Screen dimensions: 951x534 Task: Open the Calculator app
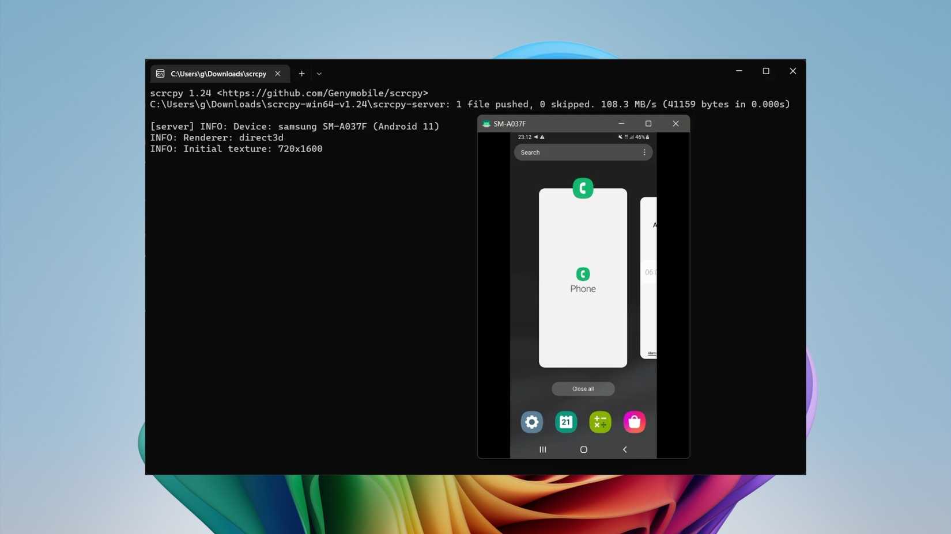599,422
